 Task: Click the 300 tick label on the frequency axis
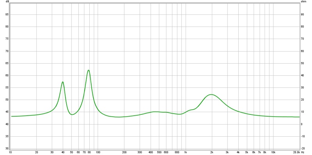click(140, 152)
